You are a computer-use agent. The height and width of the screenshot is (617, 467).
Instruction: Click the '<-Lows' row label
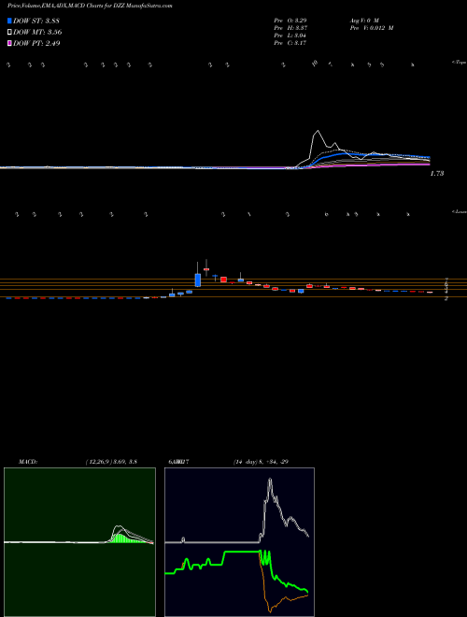[460, 211]
